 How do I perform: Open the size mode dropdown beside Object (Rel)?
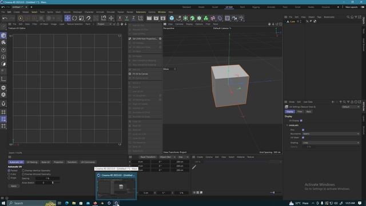[x=183, y=157]
